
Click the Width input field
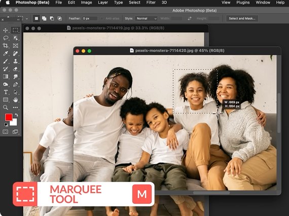[176, 18]
